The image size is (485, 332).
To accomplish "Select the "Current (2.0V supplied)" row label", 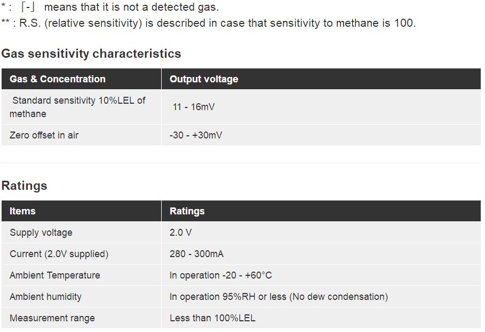I will 59,254.
